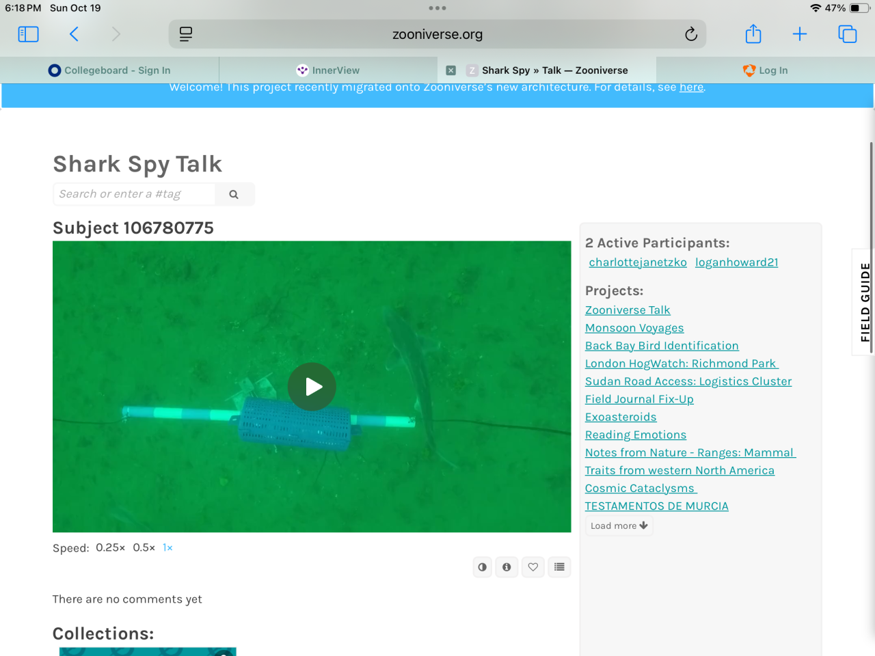Image resolution: width=875 pixels, height=656 pixels.
Task: Switch to the Log In tab
Action: click(x=766, y=70)
